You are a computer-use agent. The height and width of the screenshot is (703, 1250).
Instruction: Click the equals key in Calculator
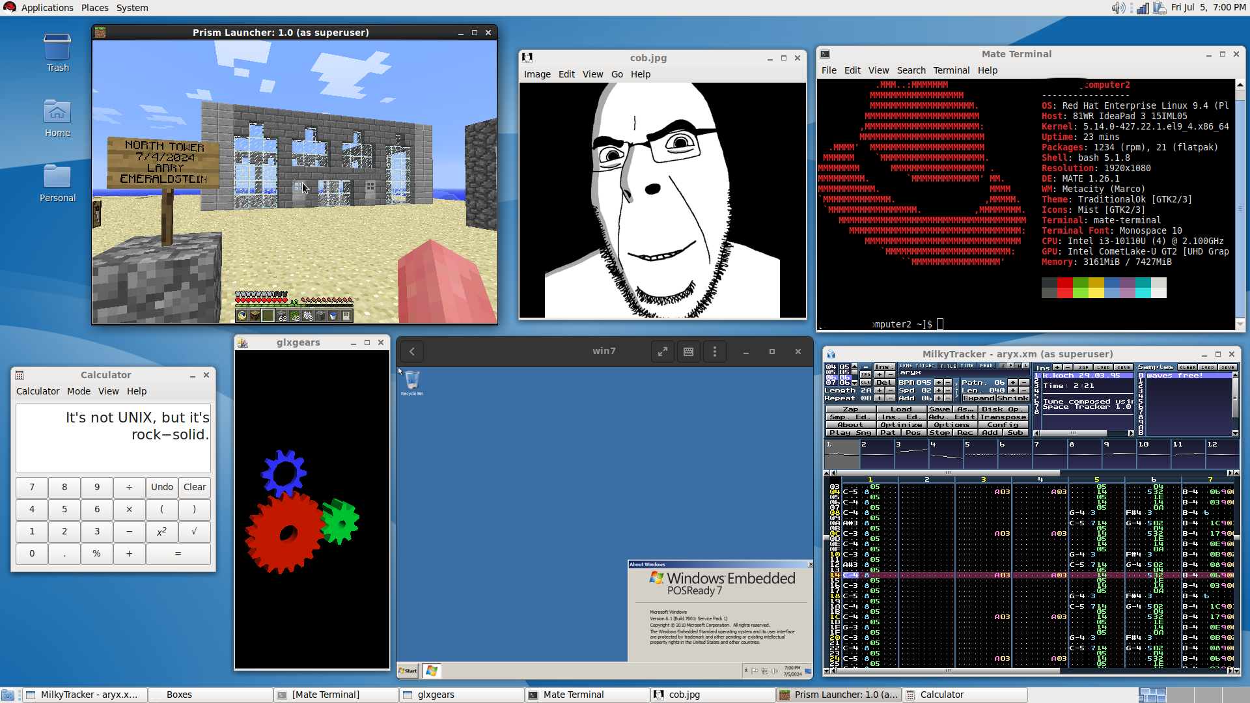pyautogui.click(x=178, y=554)
